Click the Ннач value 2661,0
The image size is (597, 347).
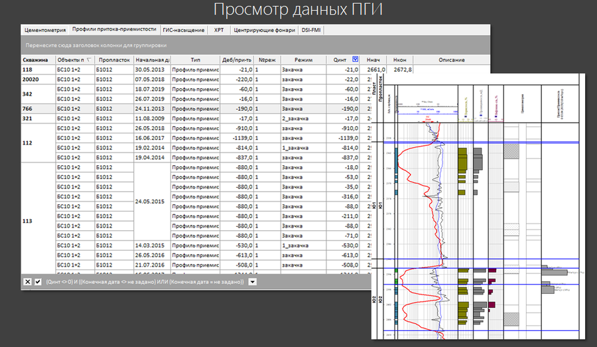373,70
